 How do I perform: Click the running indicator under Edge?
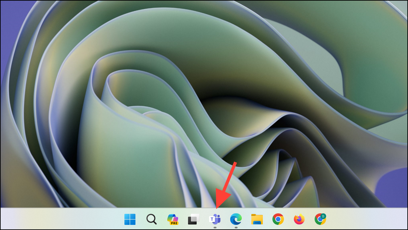pos(236,227)
